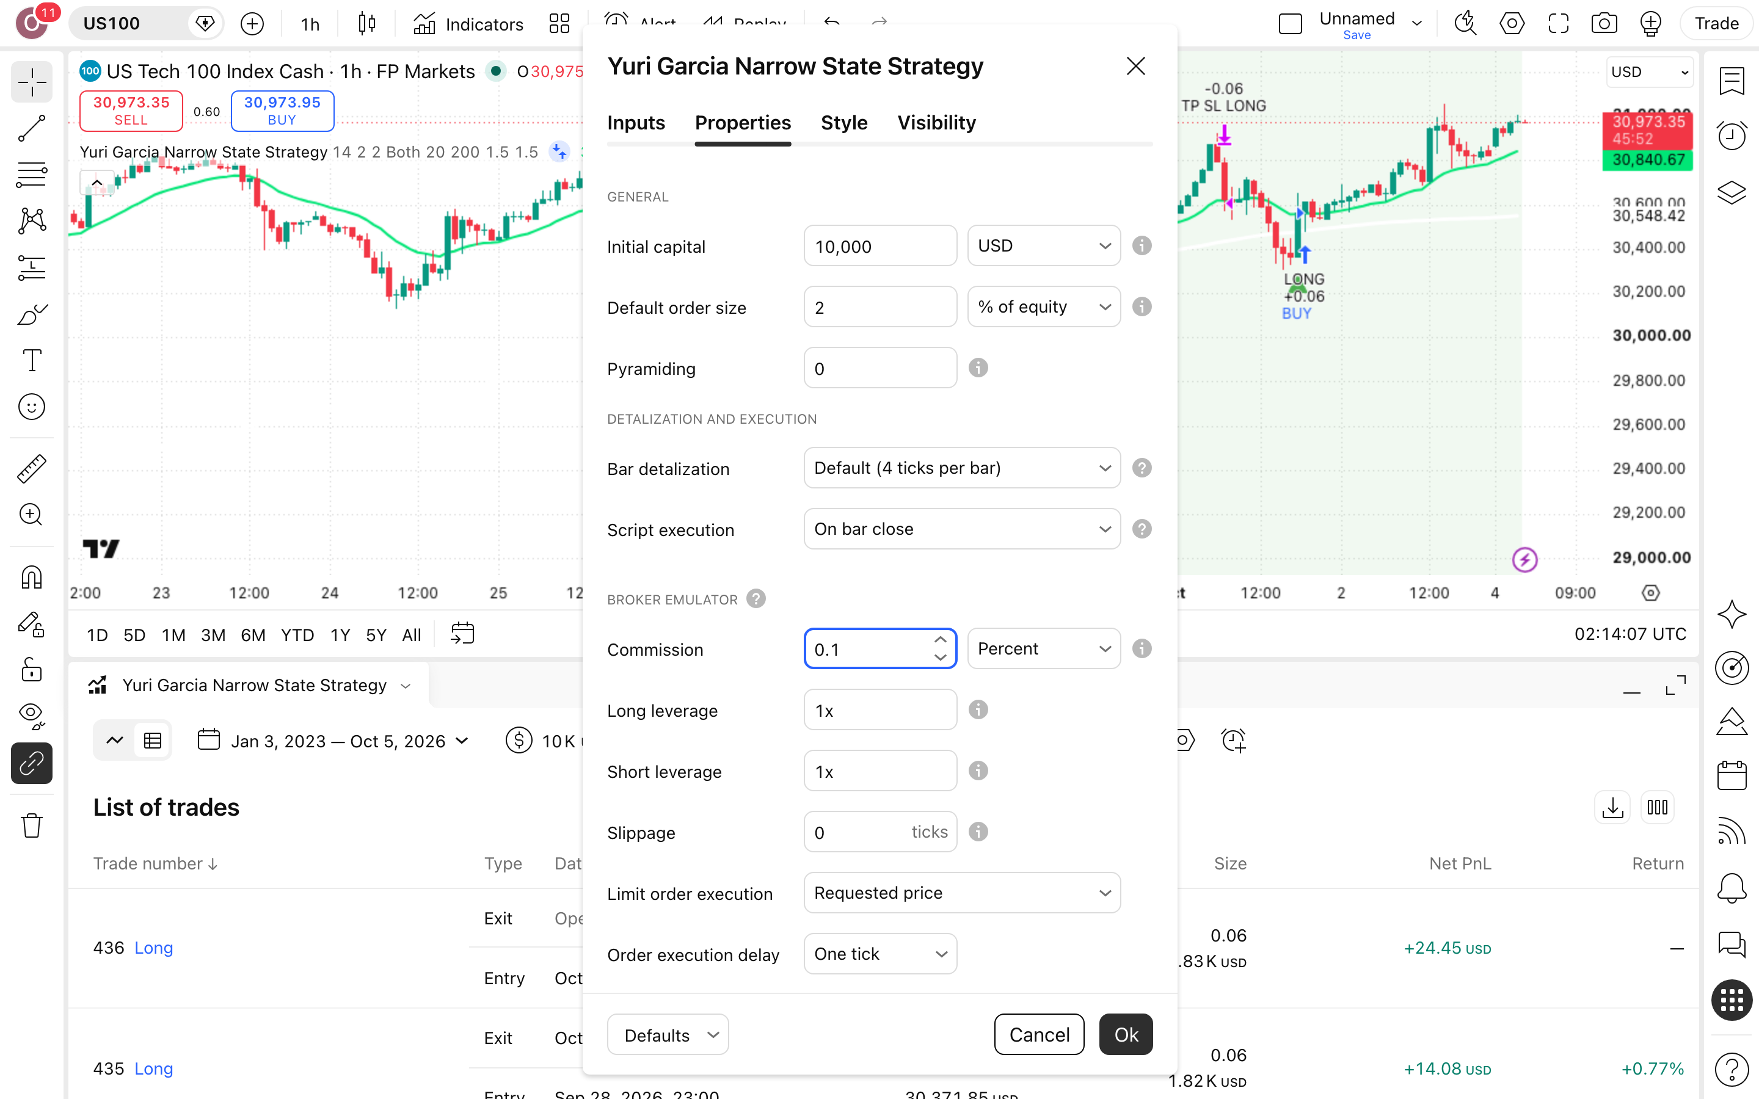This screenshot has height=1099, width=1759.
Task: Enable magnet mode in the left toolbar
Action: coord(31,578)
